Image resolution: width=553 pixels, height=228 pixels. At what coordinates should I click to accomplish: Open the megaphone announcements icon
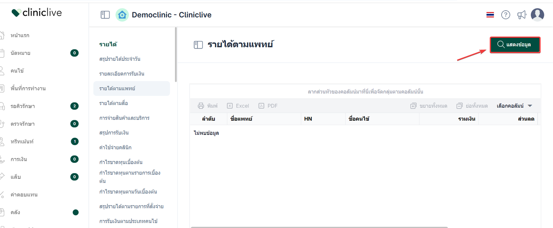click(x=522, y=15)
